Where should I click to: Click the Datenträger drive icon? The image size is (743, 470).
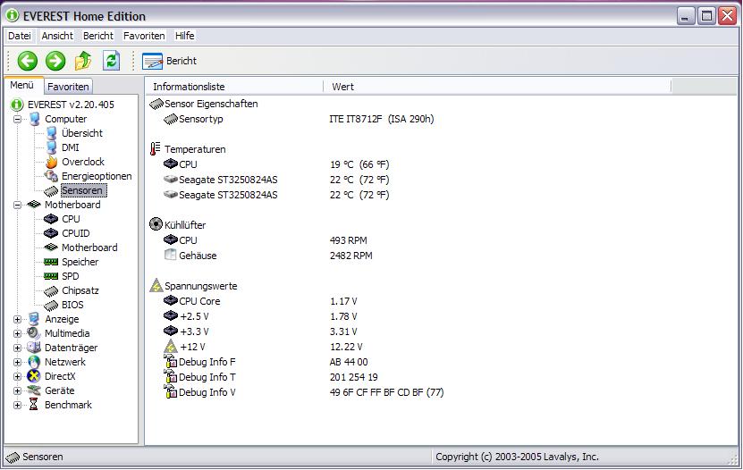point(34,348)
